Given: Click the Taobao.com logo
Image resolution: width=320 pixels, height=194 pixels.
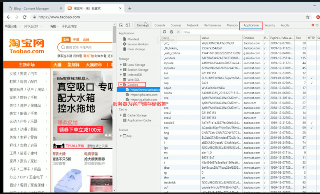Looking at the screenshot, I should (27, 46).
